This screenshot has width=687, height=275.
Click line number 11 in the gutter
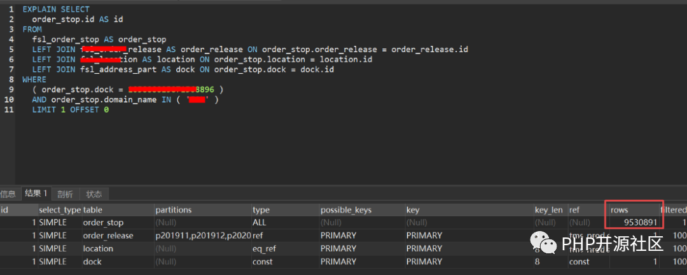pyautogui.click(x=9, y=110)
